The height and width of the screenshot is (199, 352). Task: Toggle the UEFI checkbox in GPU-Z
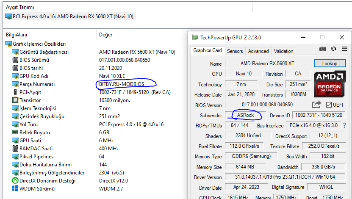coord(329,105)
